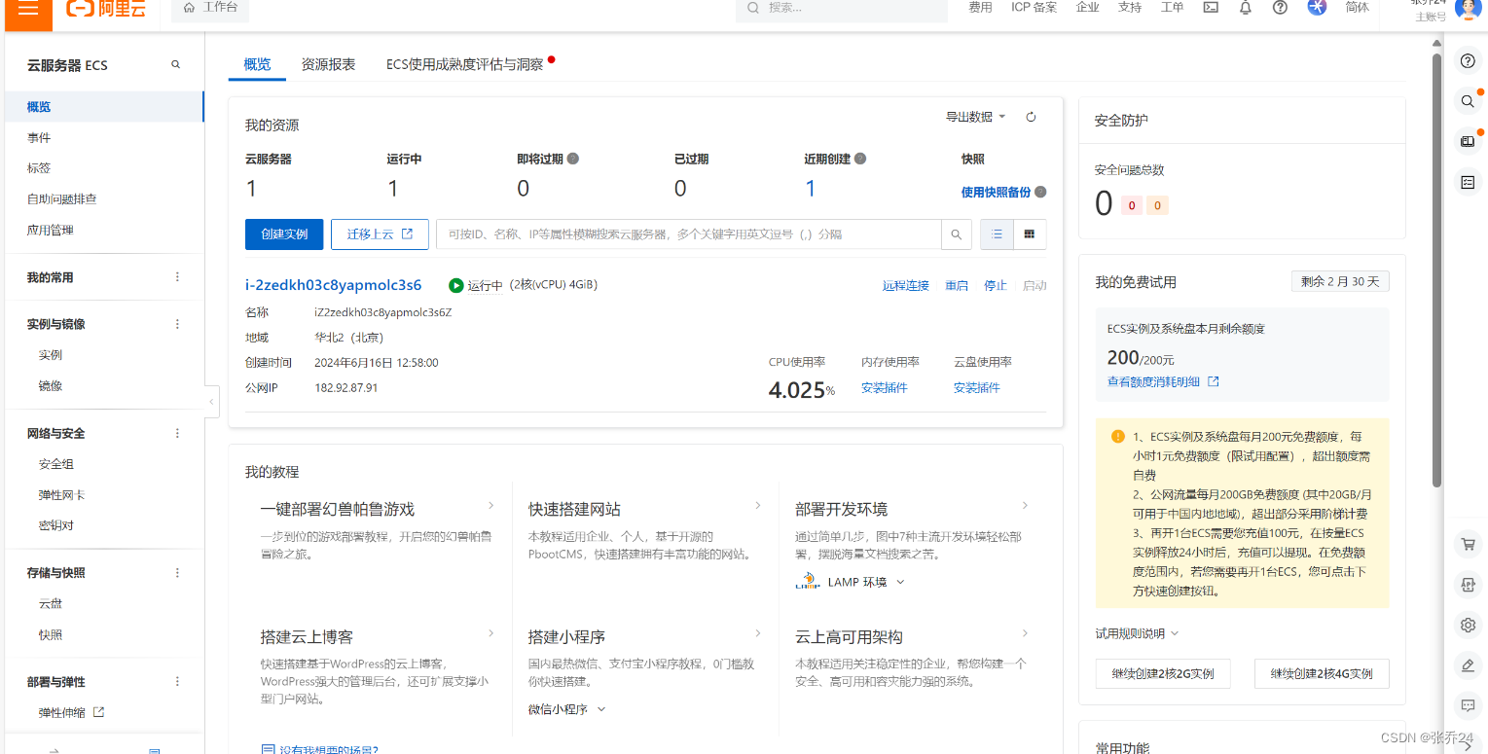Image resolution: width=1488 pixels, height=754 pixels.
Task: Switch to card grid view layout
Action: click(x=1030, y=234)
